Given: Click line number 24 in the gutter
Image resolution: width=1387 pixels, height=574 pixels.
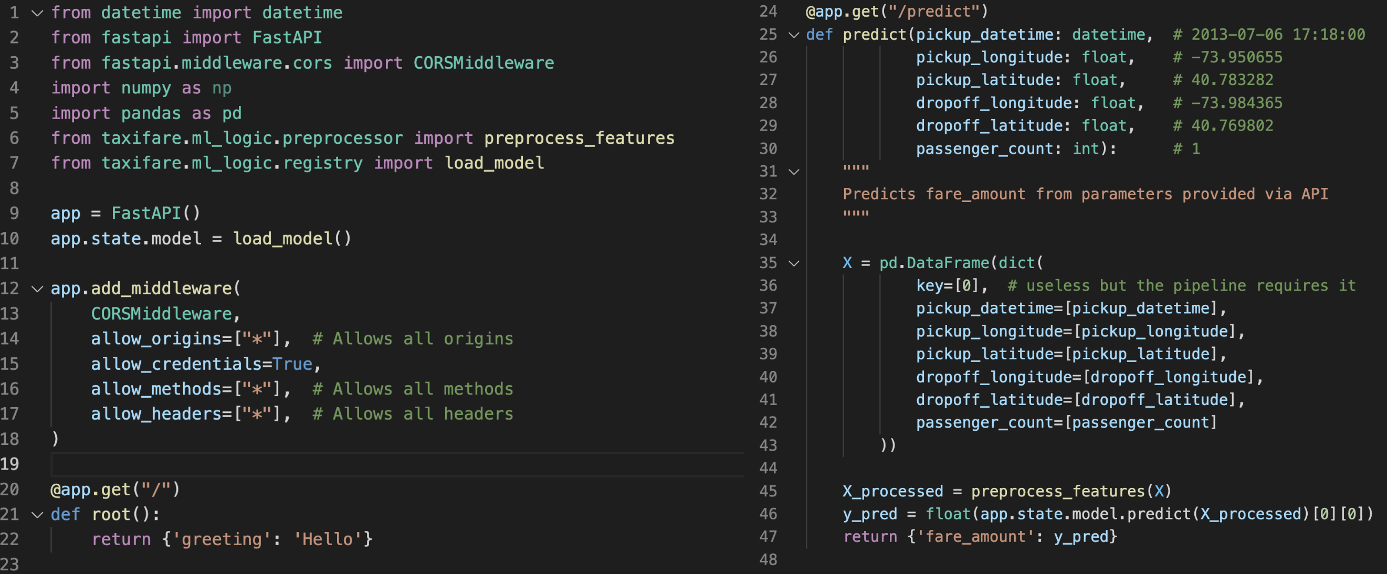Looking at the screenshot, I should pos(769,12).
